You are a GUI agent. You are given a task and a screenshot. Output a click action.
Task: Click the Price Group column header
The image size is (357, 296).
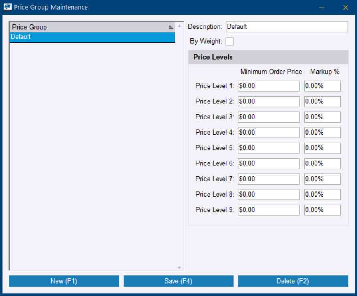coord(88,27)
